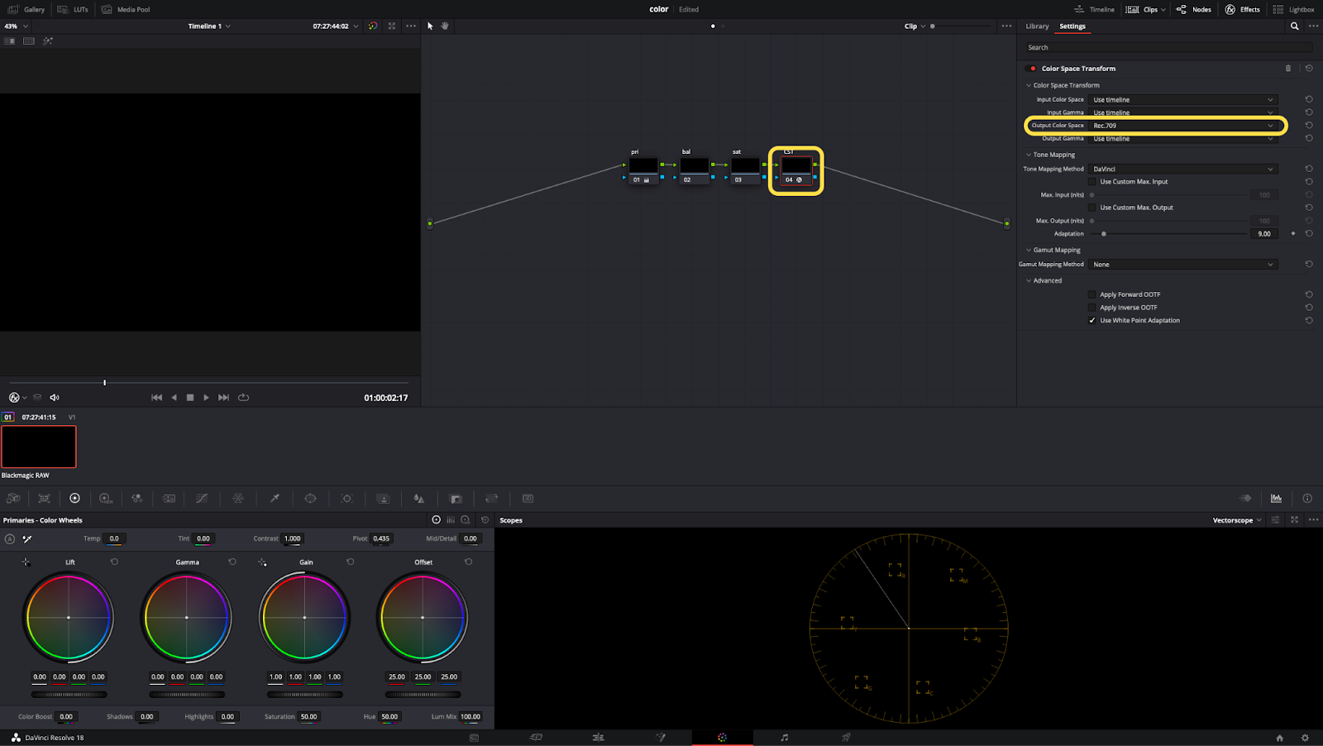Screen dimensions: 1323x746
Task: Select the hand pan tool
Action: coord(445,26)
